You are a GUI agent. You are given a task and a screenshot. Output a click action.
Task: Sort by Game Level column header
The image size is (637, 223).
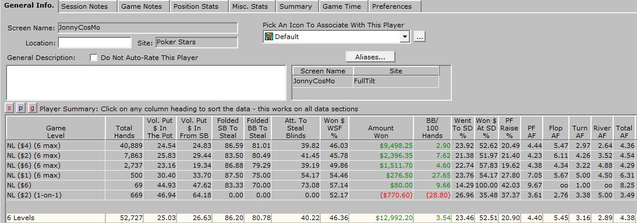coord(56,128)
